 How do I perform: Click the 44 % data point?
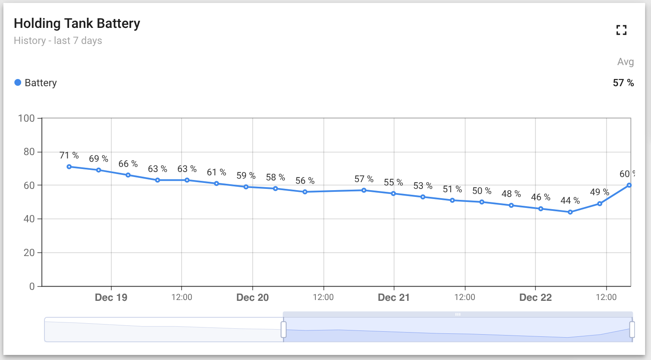tap(570, 212)
